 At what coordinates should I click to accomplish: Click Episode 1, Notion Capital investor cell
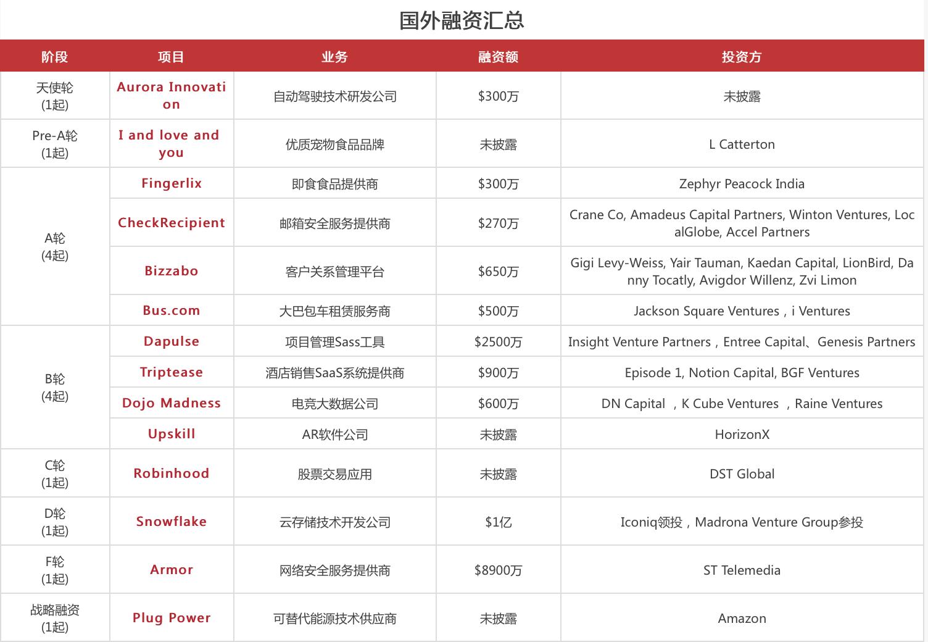tap(742, 373)
